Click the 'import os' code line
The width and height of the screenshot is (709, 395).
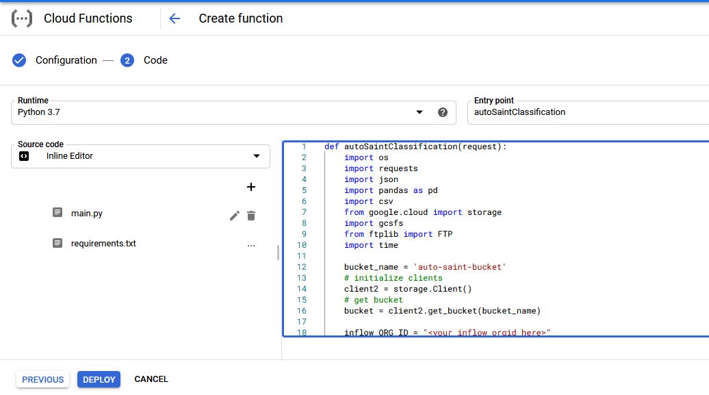pyautogui.click(x=366, y=157)
